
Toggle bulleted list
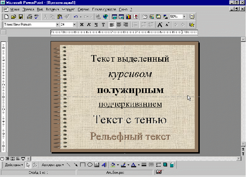point(135,25)
